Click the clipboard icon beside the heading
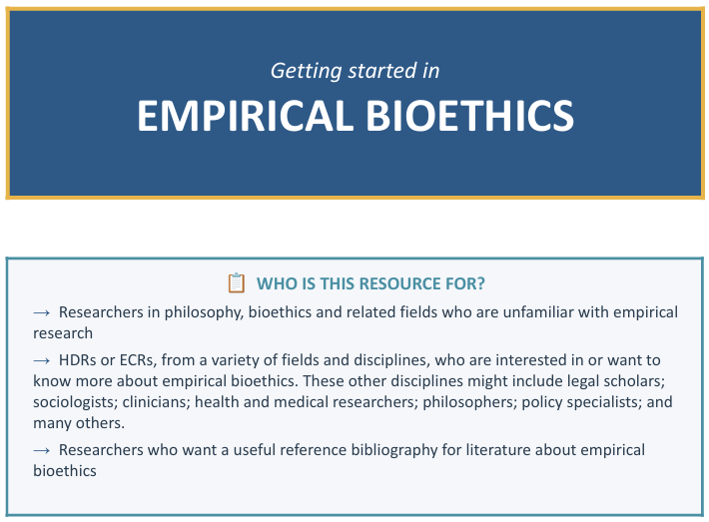Viewport: 709px width, 522px height. pos(236,282)
